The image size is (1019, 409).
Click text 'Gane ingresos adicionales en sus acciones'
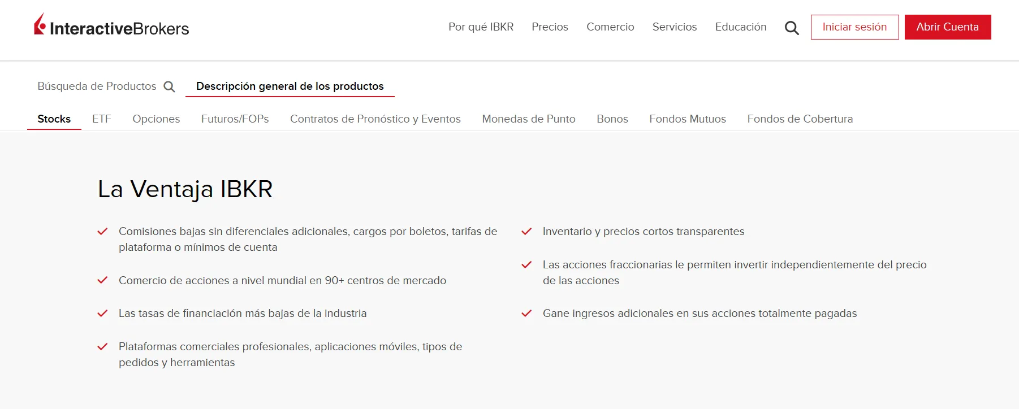(x=649, y=314)
